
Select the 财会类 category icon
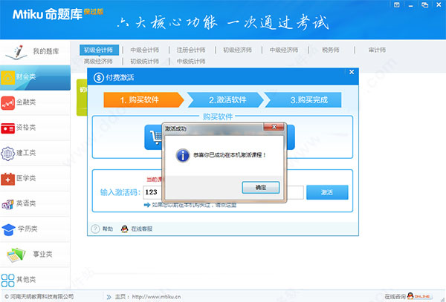pos(7,77)
